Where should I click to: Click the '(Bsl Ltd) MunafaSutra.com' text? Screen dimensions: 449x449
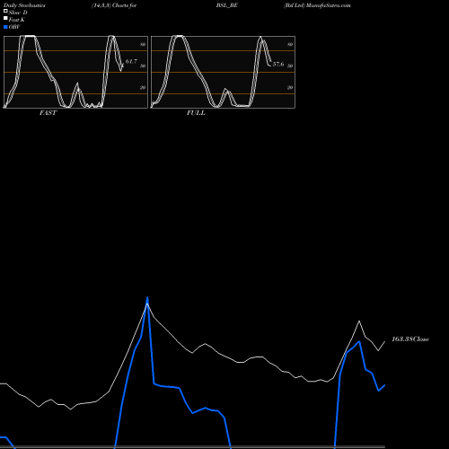coord(317,5)
